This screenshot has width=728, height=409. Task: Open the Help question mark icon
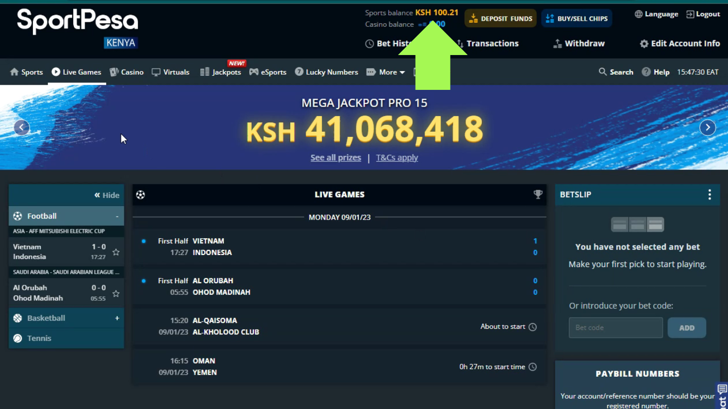[x=646, y=72]
